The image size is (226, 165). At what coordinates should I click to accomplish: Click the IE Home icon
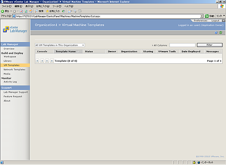[31, 11]
